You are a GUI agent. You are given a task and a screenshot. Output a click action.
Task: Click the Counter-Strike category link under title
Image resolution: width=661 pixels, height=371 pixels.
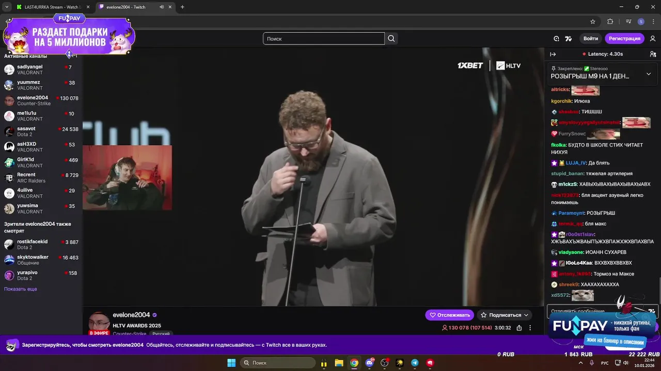(129, 334)
